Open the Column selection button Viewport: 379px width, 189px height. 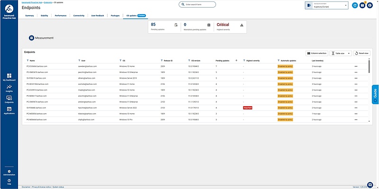317,53
